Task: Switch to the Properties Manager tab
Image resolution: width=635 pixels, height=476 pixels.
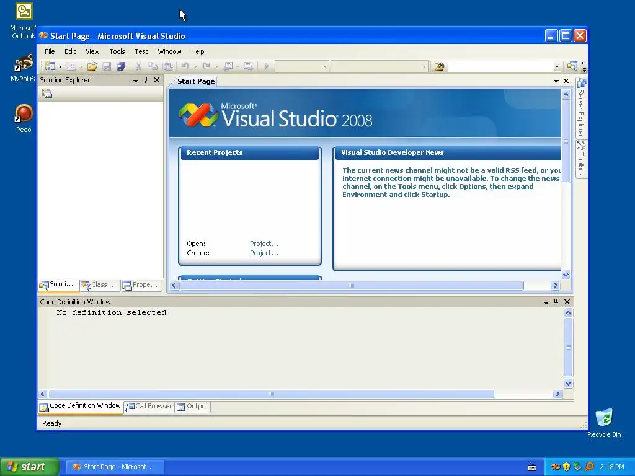Action: pos(142,285)
